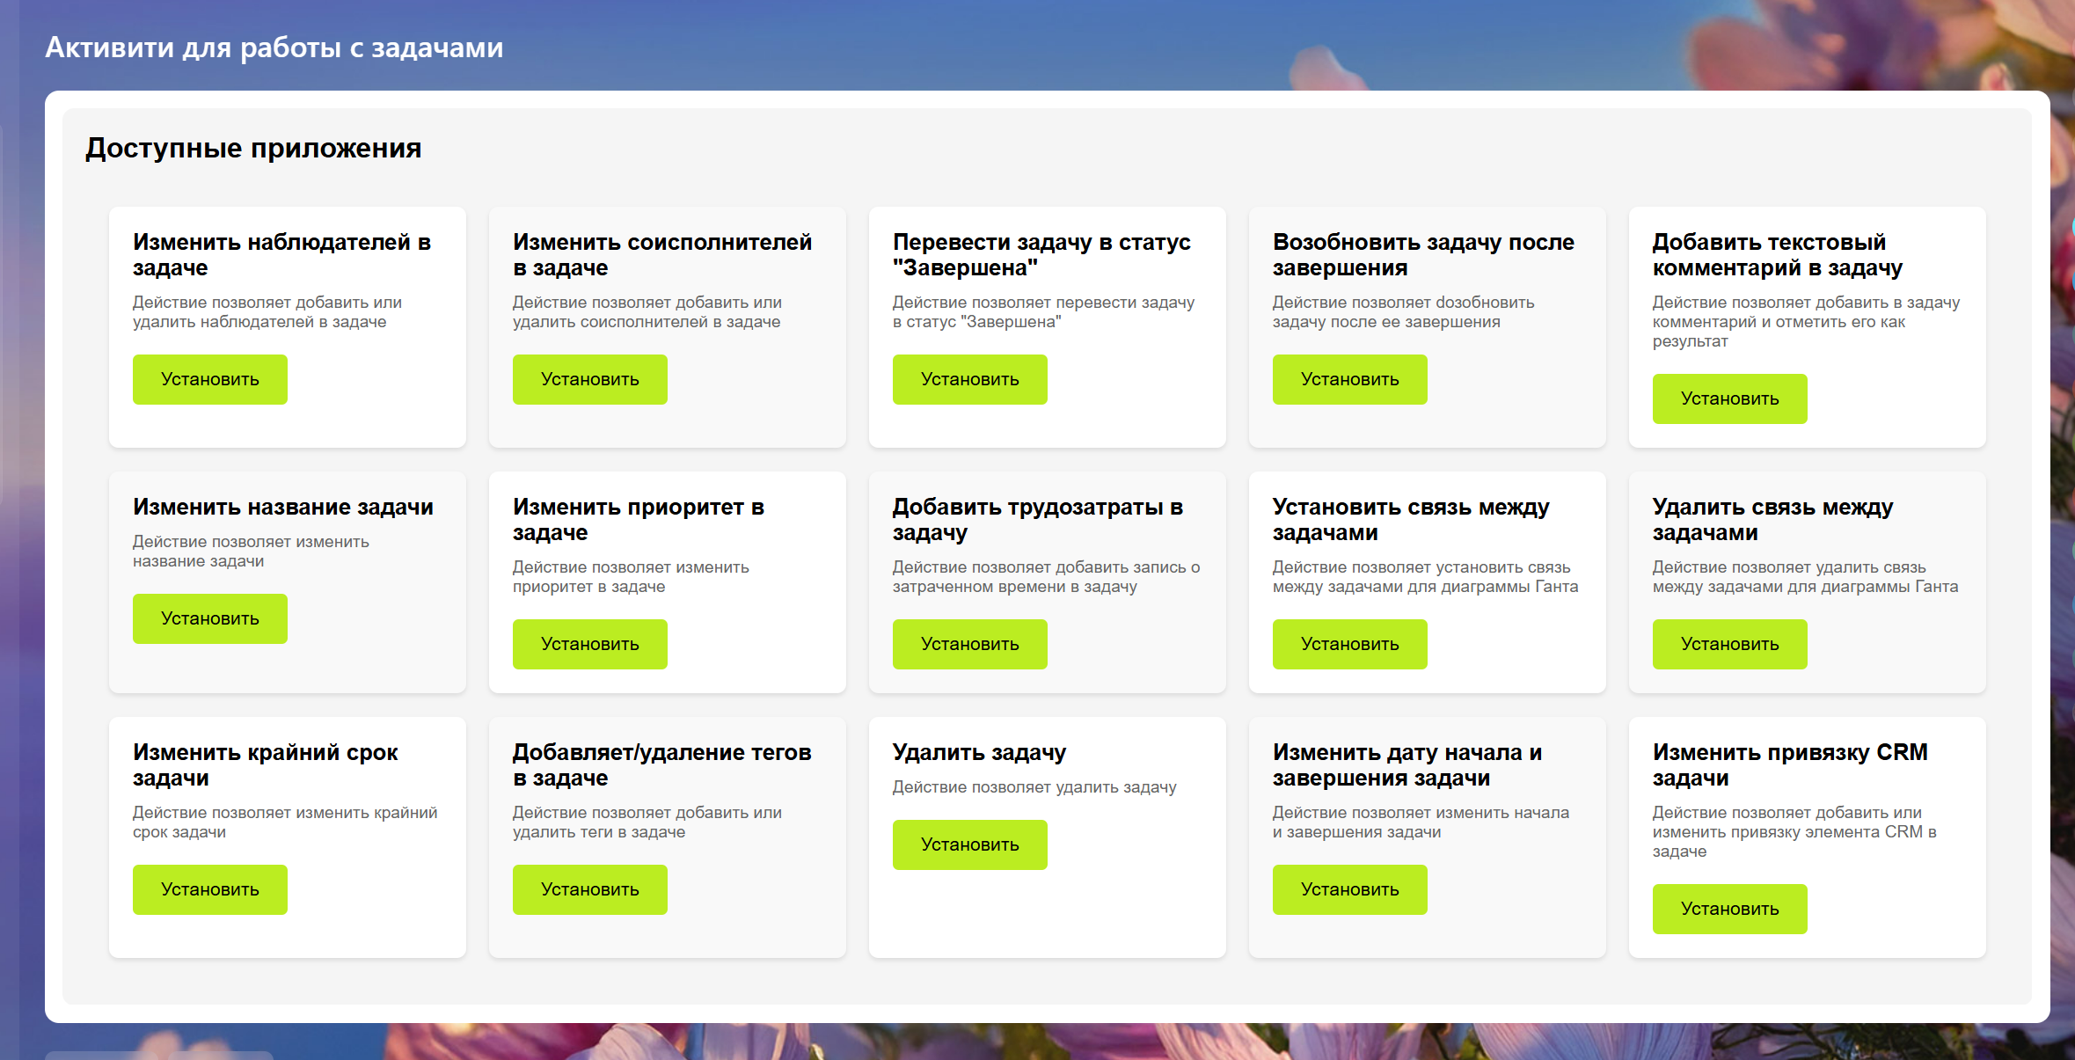Image resolution: width=2075 pixels, height=1060 pixels.
Task: Install 'Удалить связь между задачами' activity
Action: [1729, 644]
